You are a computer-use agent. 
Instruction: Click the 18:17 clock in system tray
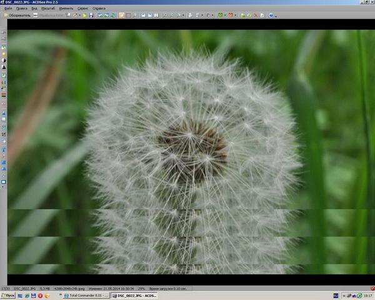[x=368, y=296]
